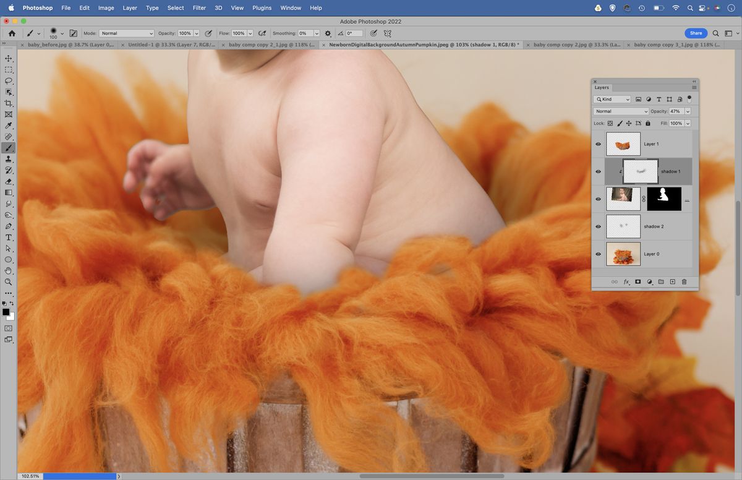Enable airbrush-style build-up effects
Image resolution: width=742 pixels, height=480 pixels.
click(x=262, y=33)
